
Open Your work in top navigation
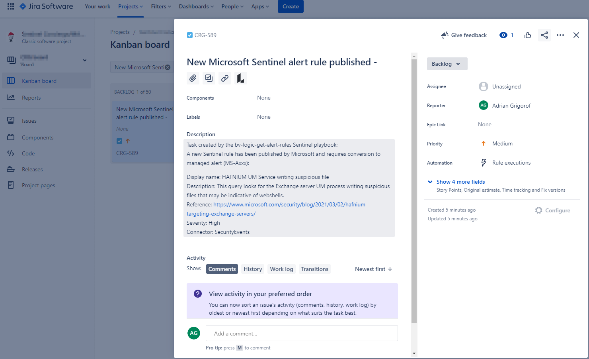tap(98, 6)
